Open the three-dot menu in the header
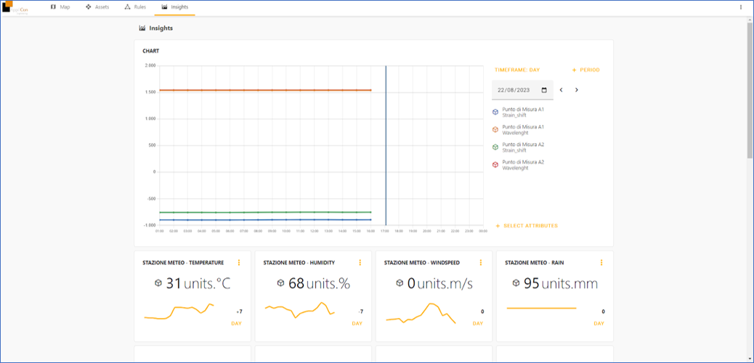 (x=741, y=7)
